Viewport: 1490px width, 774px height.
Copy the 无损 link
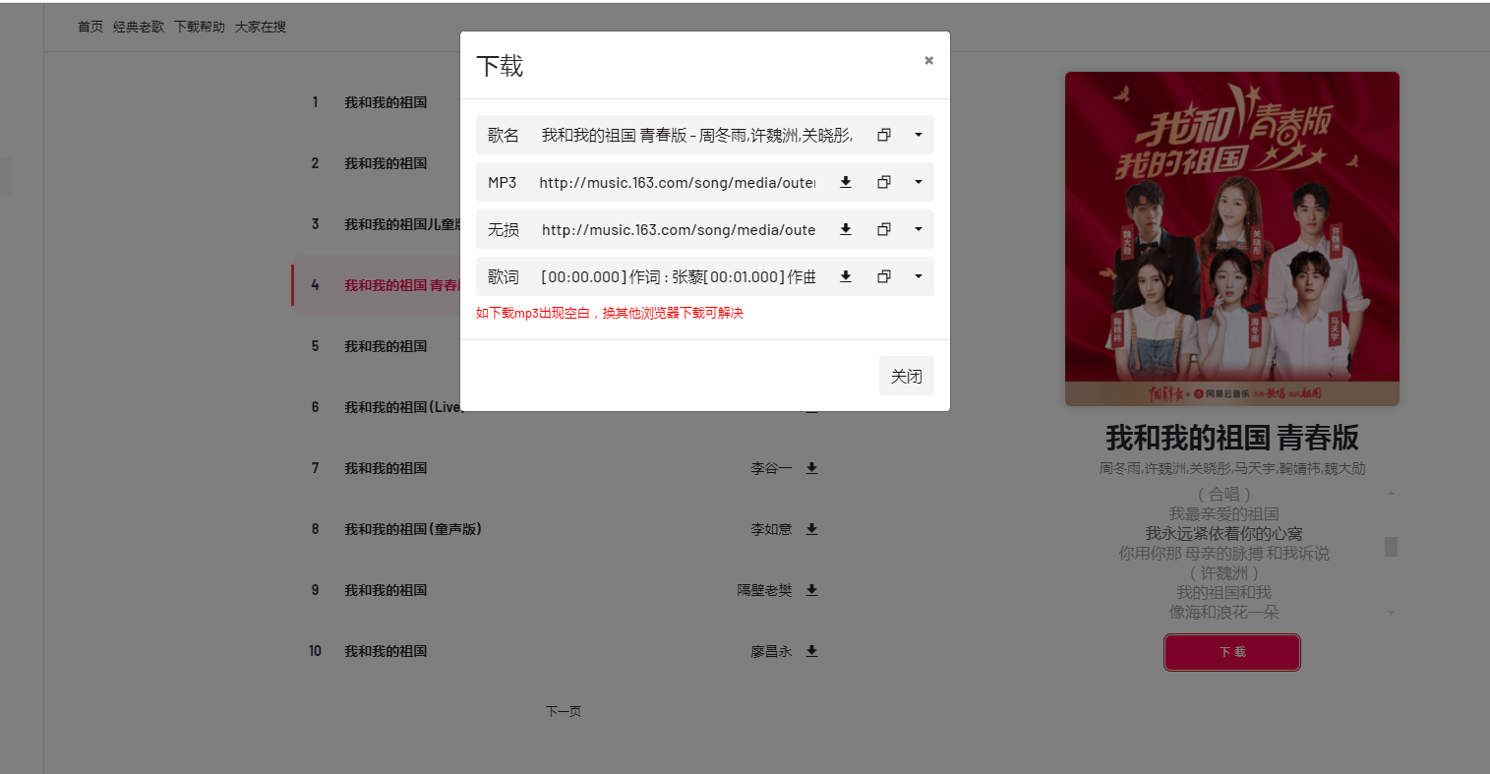(x=884, y=229)
